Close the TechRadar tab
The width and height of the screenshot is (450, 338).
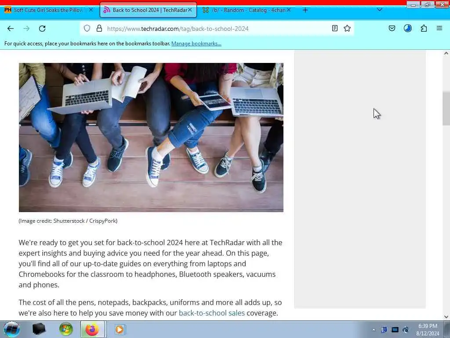[x=190, y=10]
